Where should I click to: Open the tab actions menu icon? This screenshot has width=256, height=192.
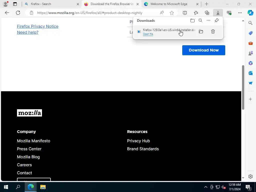click(15, 4)
